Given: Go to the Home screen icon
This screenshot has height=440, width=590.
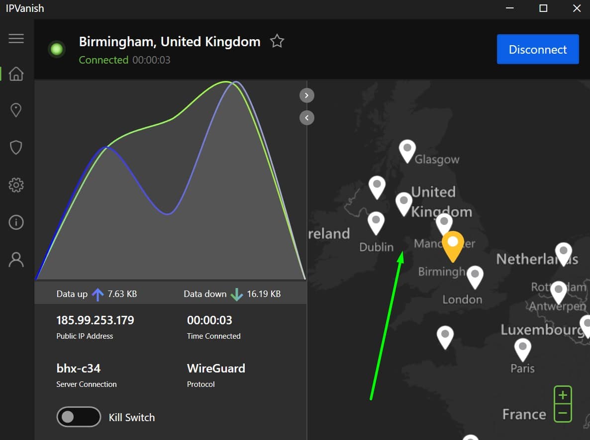Looking at the screenshot, I should [x=16, y=73].
